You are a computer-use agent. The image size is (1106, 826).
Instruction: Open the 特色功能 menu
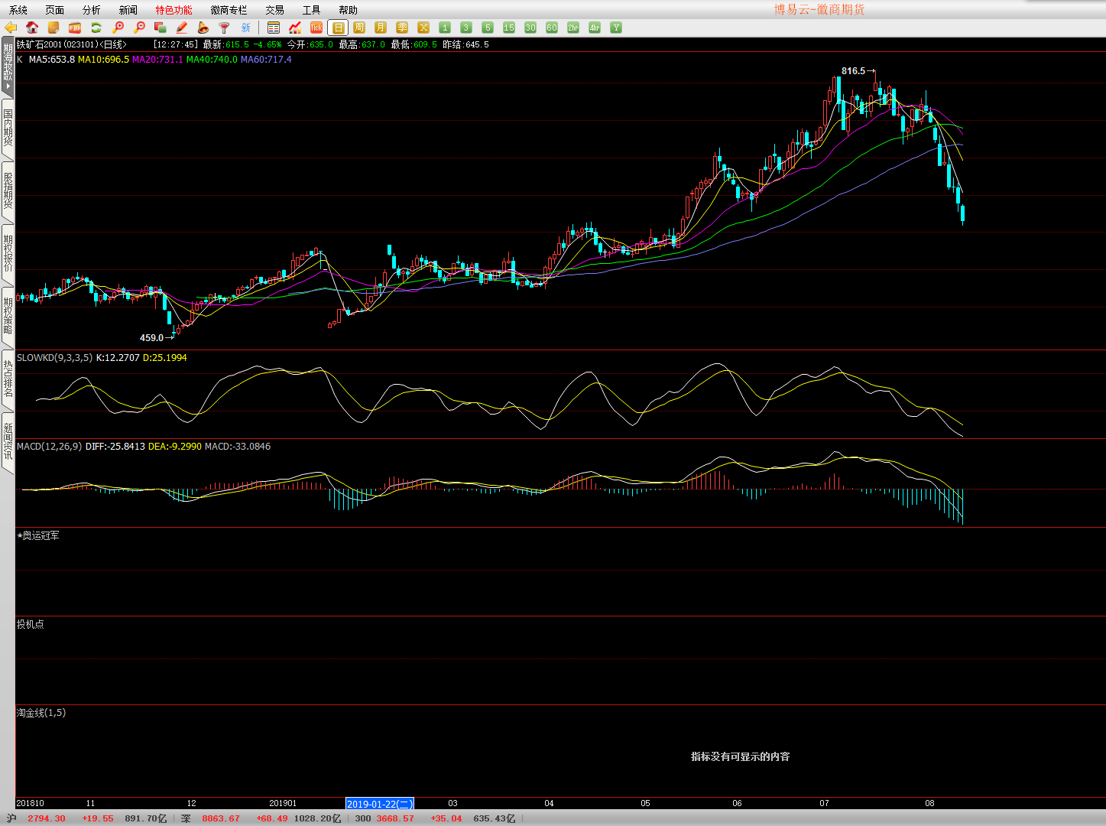pos(174,10)
